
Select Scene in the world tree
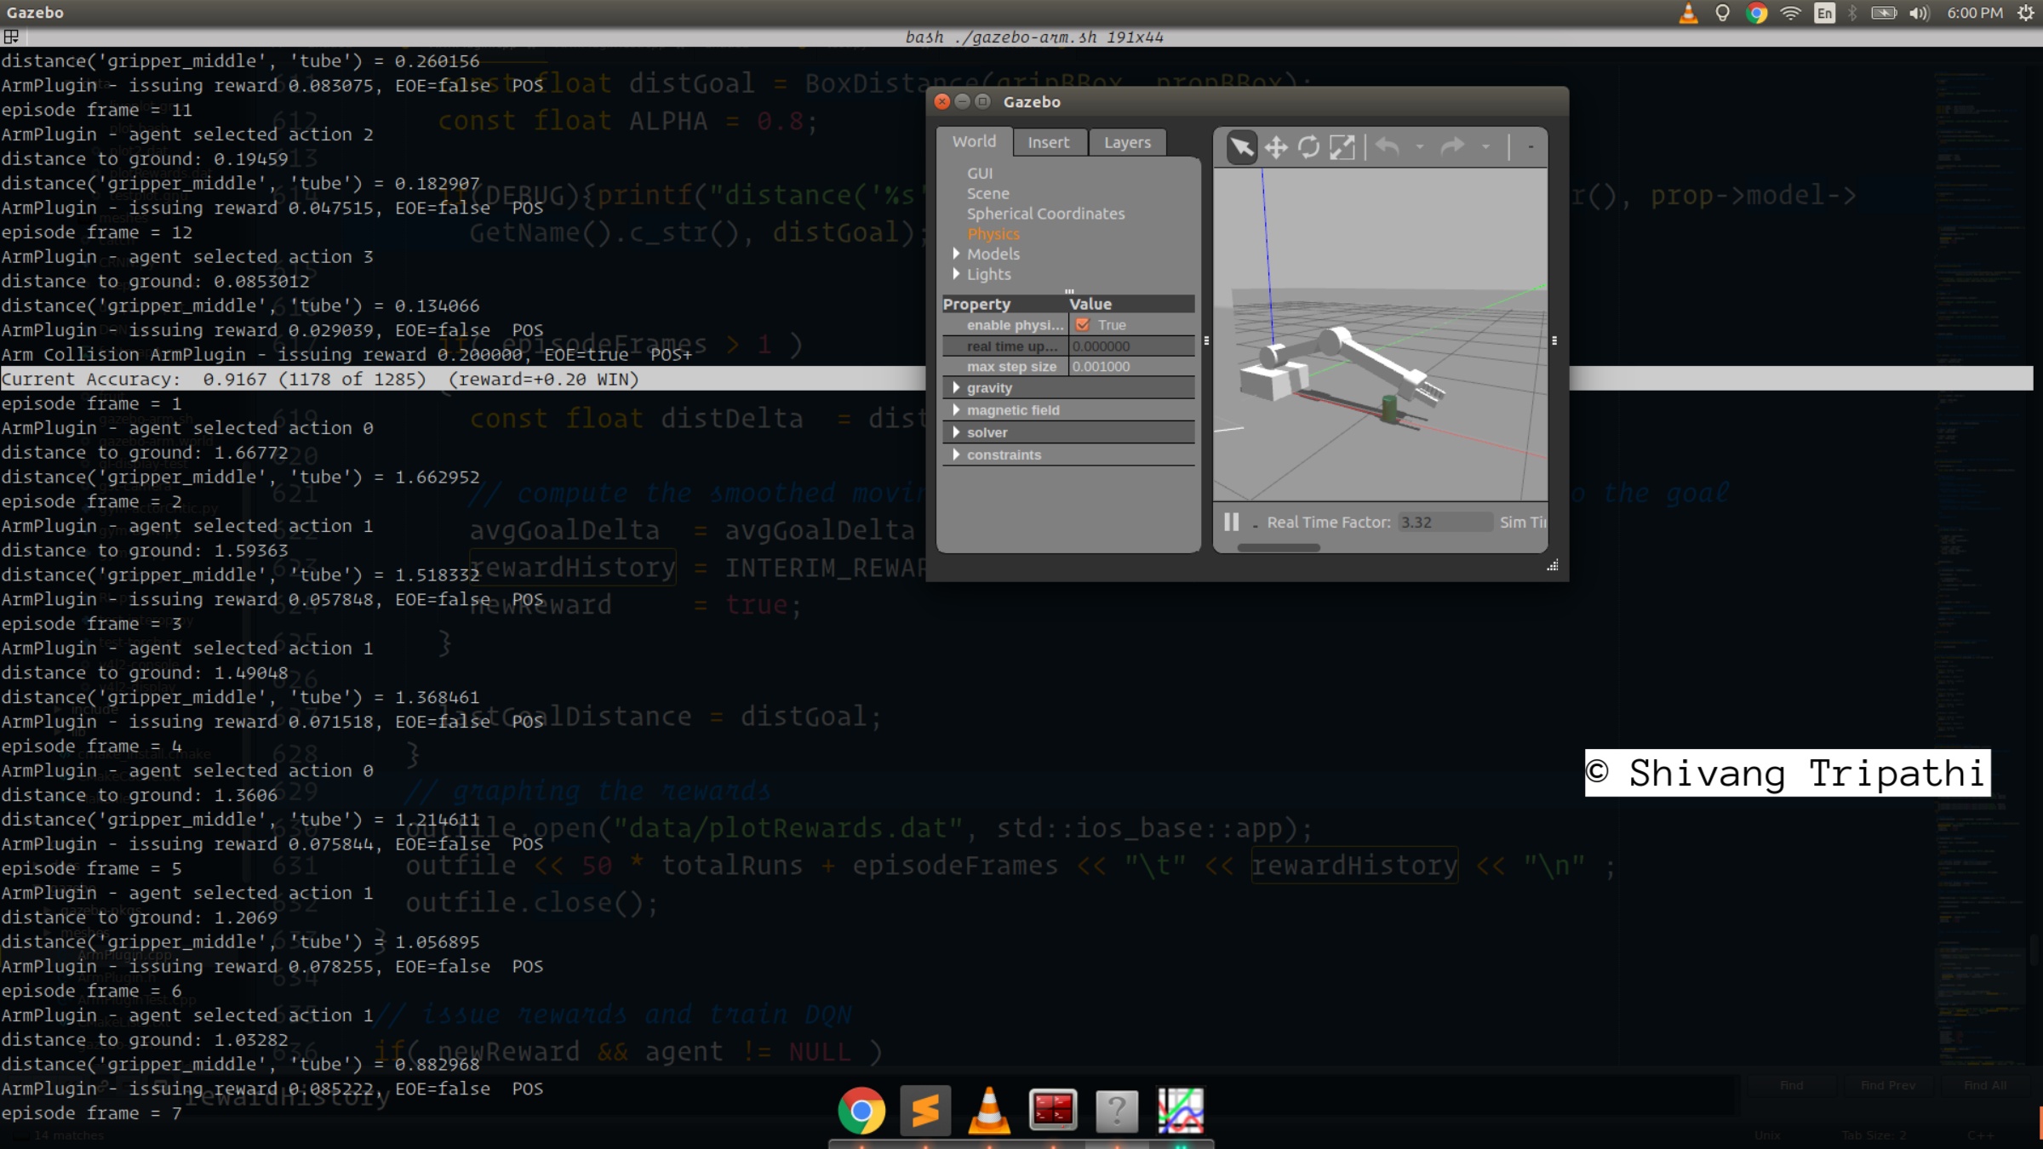click(987, 193)
